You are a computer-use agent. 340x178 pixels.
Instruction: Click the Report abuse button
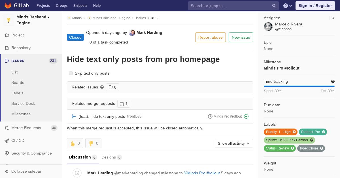(x=211, y=37)
